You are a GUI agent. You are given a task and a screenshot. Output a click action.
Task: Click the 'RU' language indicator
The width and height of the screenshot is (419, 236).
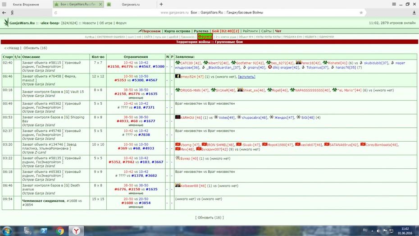[365, 230]
